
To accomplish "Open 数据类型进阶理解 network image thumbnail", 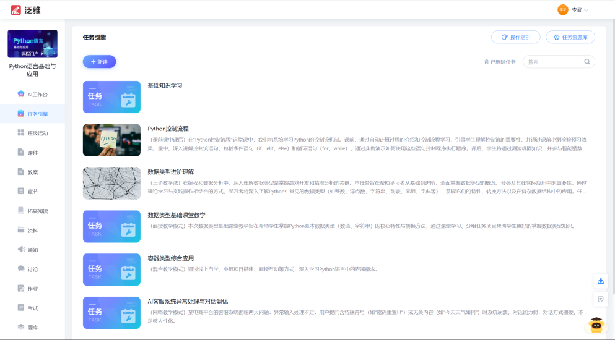I will pos(111,184).
